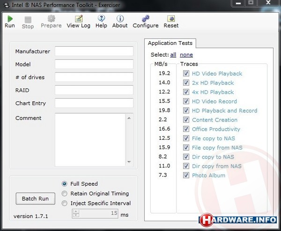Screen dimensions: 281x231
Task: Click the Comment box scroll-down arrow
Action: (129, 162)
